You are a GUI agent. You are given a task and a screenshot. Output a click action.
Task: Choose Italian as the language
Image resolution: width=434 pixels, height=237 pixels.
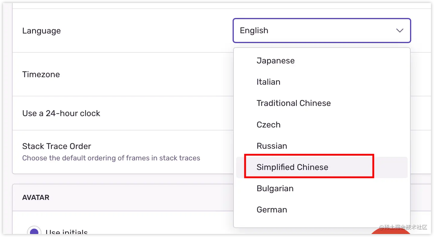tap(268, 82)
